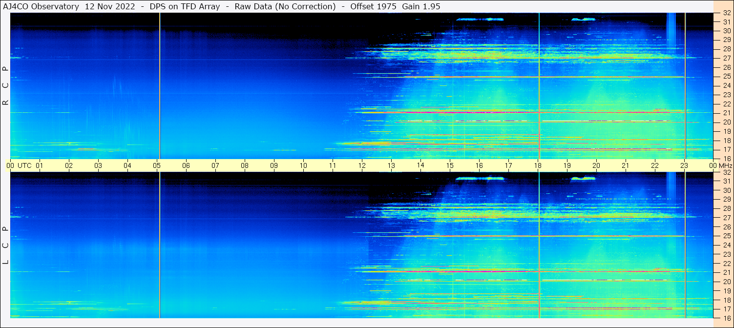Click the 24 MHz label on LCP frequency scale
This screenshot has width=734, height=328.
pos(727,245)
